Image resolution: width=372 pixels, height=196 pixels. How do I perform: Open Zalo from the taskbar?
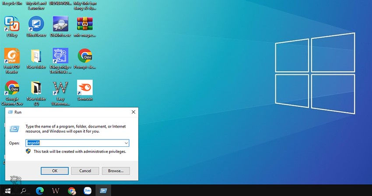click(x=87, y=190)
